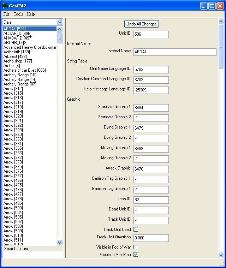The image size is (226, 268).
Task: Click Standard Graphic 1 field
Action: (151, 108)
